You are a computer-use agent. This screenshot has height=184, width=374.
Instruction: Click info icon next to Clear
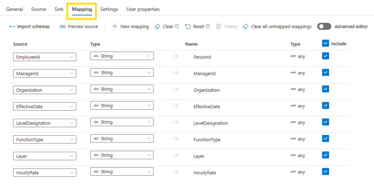point(177,26)
